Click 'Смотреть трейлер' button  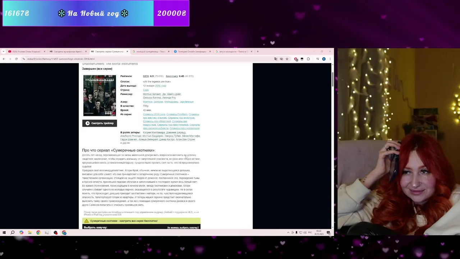click(x=100, y=123)
